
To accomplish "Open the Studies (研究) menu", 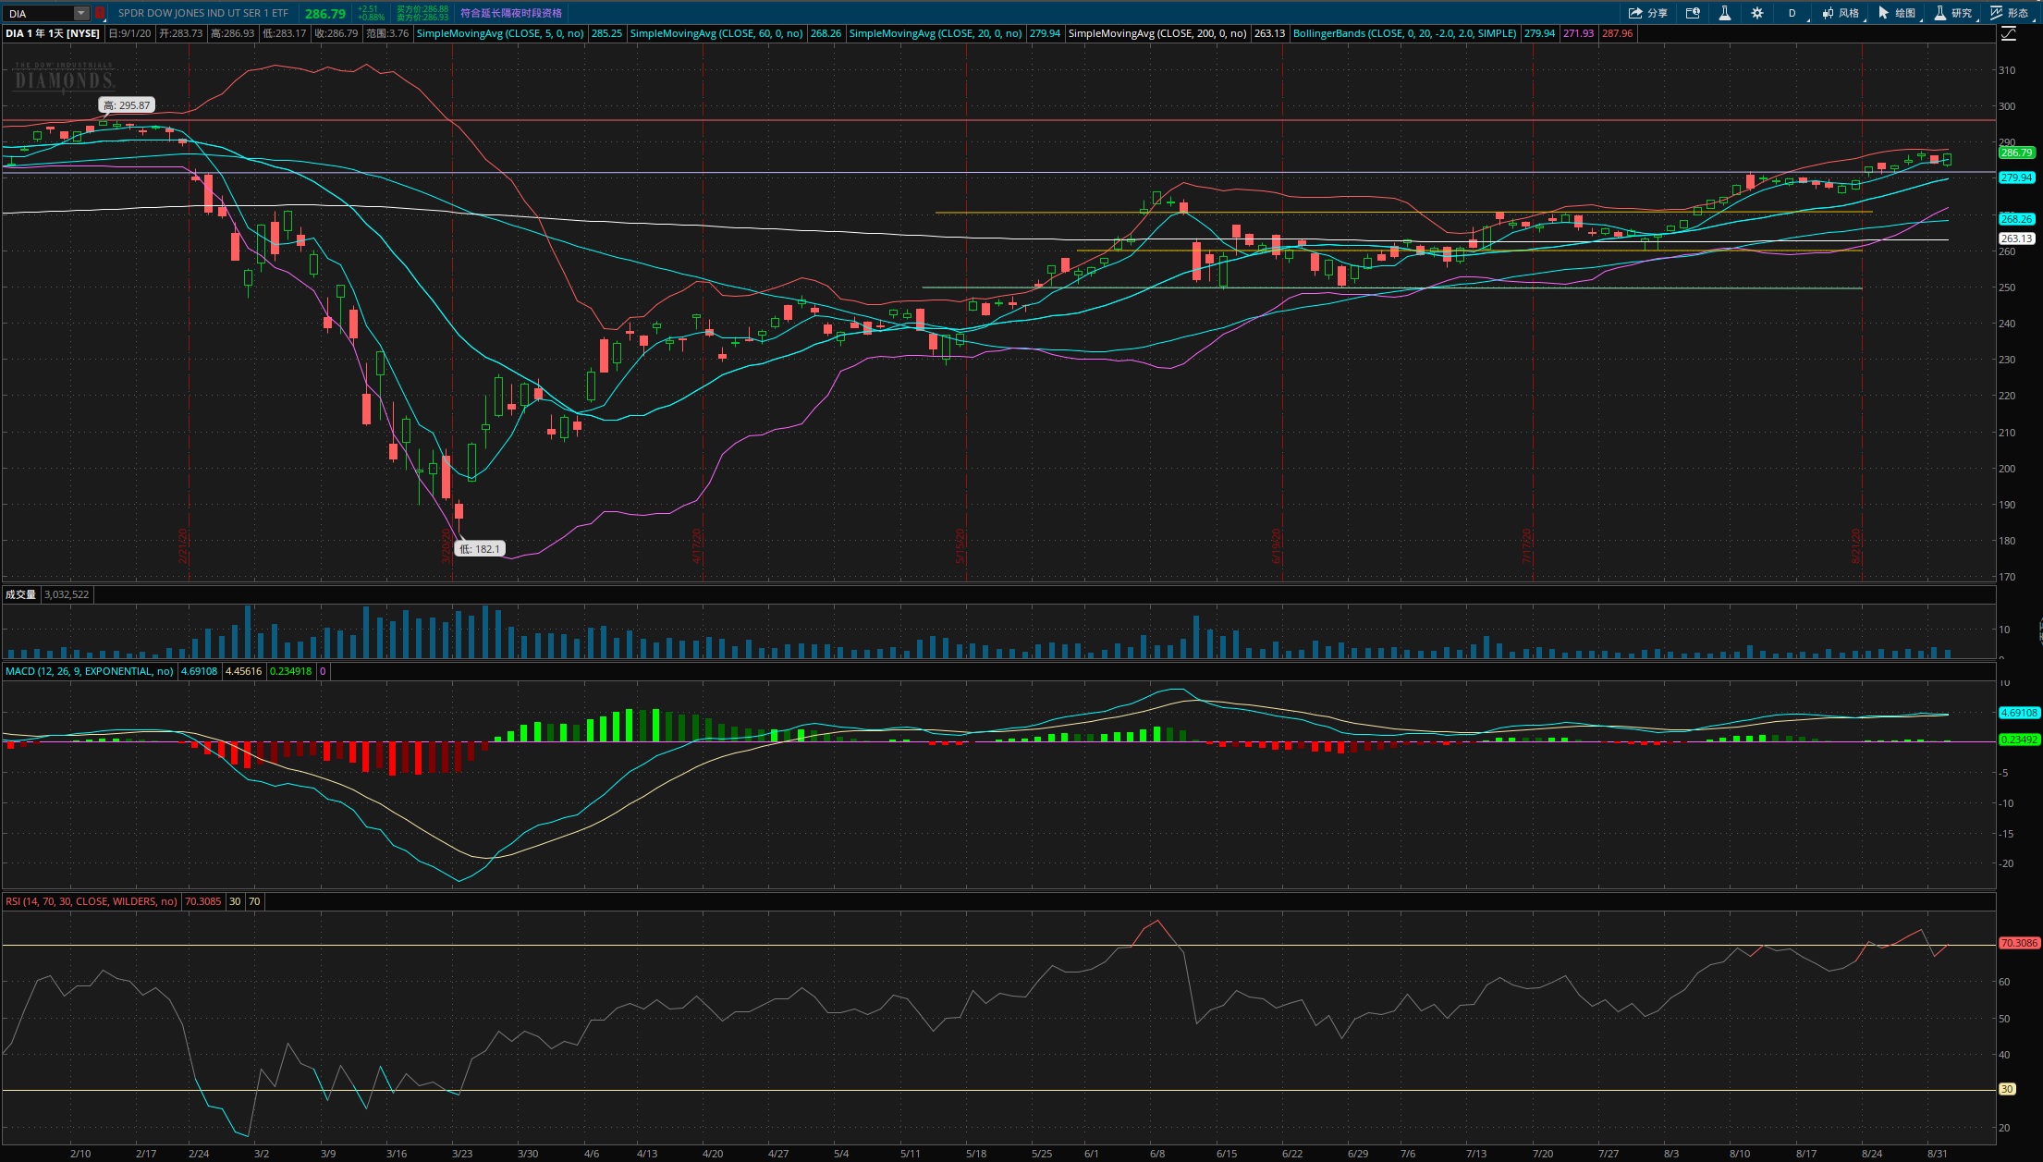I will tap(1953, 13).
